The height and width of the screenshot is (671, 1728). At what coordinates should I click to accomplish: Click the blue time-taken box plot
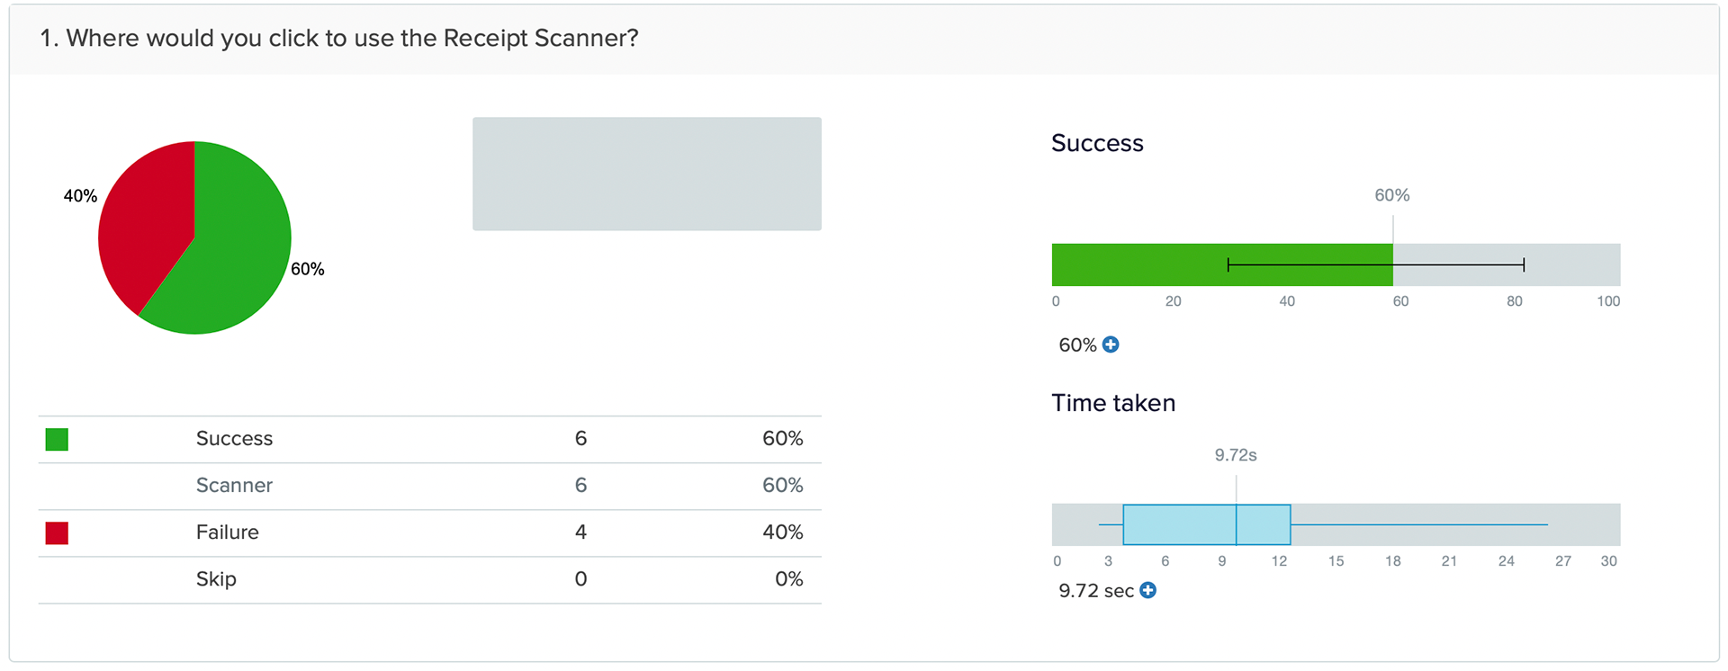(x=1206, y=524)
